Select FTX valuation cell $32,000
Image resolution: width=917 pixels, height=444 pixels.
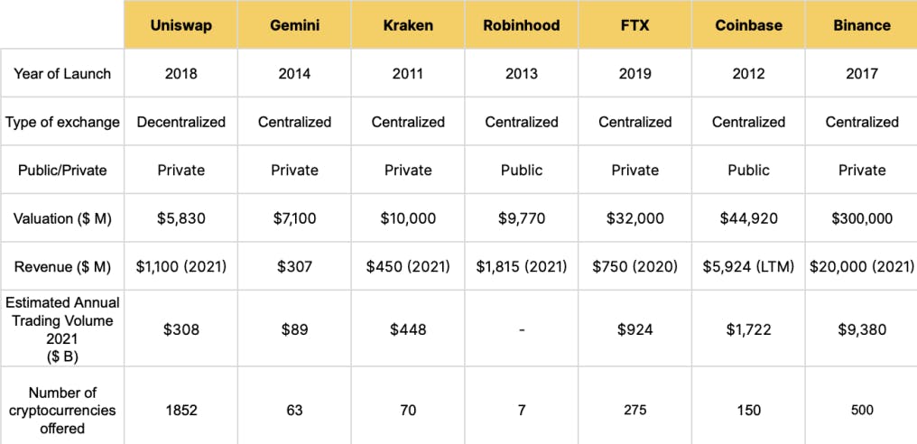[x=634, y=218]
